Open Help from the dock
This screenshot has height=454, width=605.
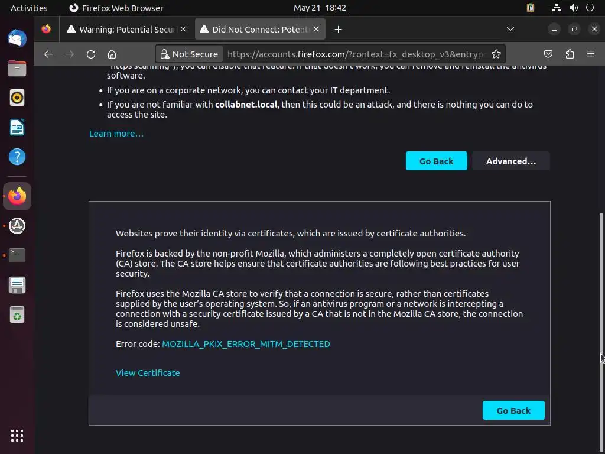click(x=17, y=157)
